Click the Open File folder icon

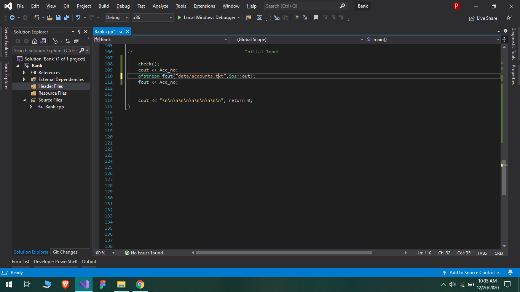tap(49, 17)
